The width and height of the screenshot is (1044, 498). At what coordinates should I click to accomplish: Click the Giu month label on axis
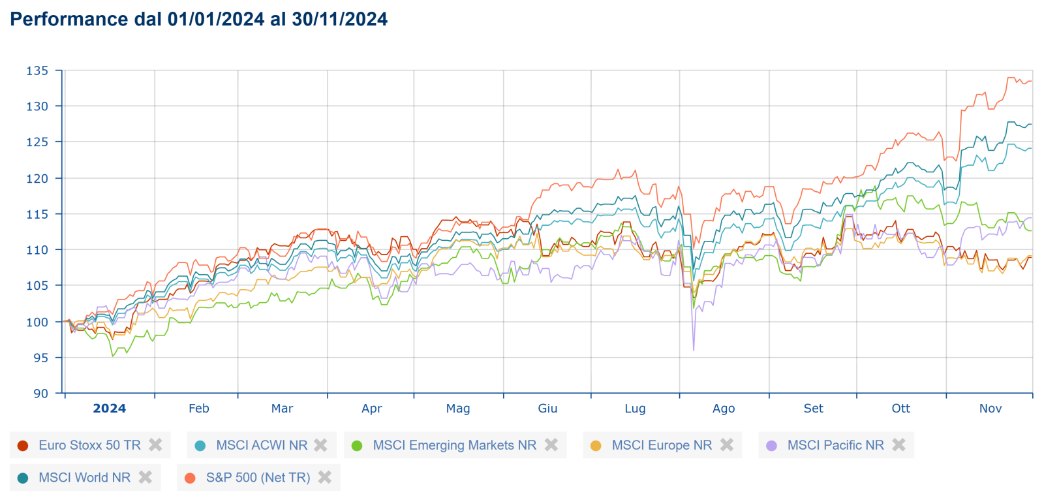coord(547,409)
